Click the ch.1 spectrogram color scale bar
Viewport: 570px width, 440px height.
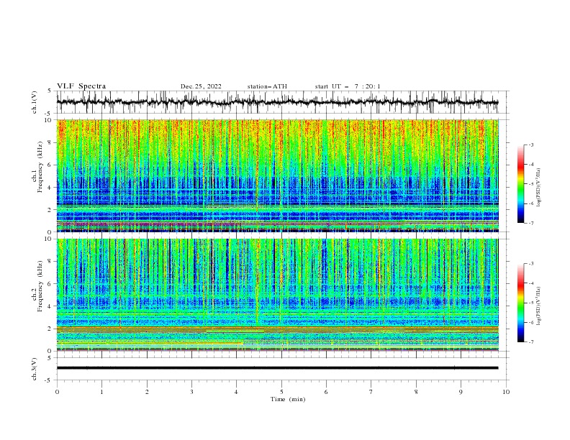[x=520, y=183]
